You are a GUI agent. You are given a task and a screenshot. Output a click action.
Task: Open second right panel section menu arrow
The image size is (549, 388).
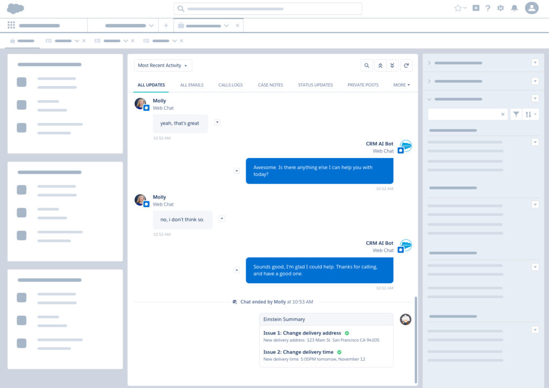535,81
